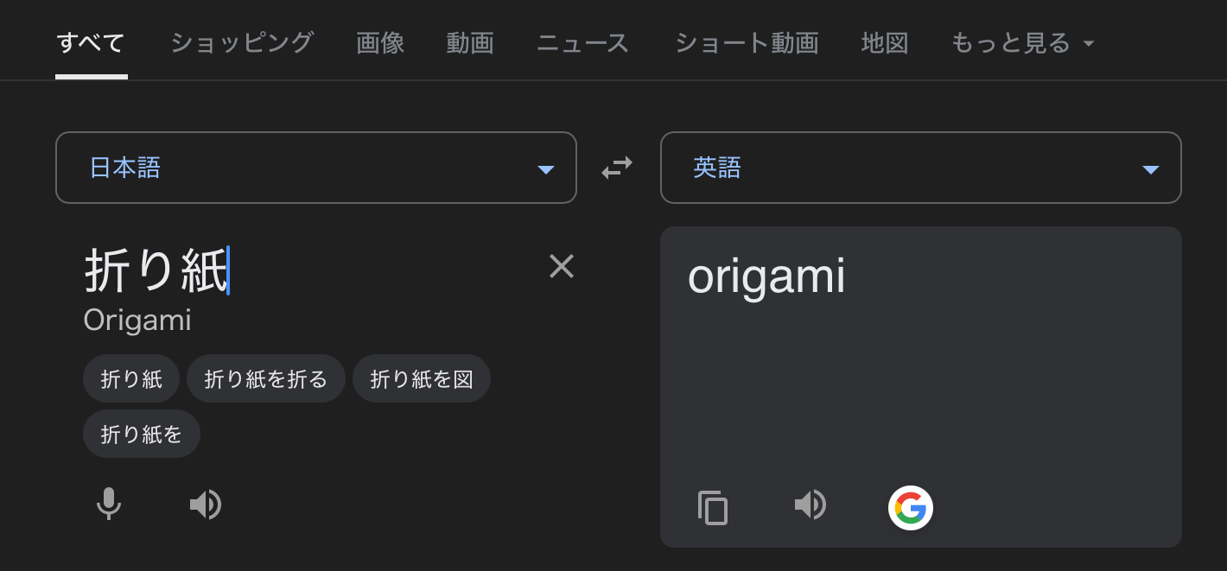Open the 英語 target language dropdown
1227x571 pixels.
click(921, 168)
